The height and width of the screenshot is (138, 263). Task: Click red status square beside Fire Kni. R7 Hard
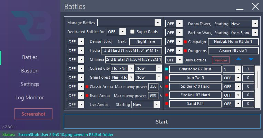[x=167, y=95]
